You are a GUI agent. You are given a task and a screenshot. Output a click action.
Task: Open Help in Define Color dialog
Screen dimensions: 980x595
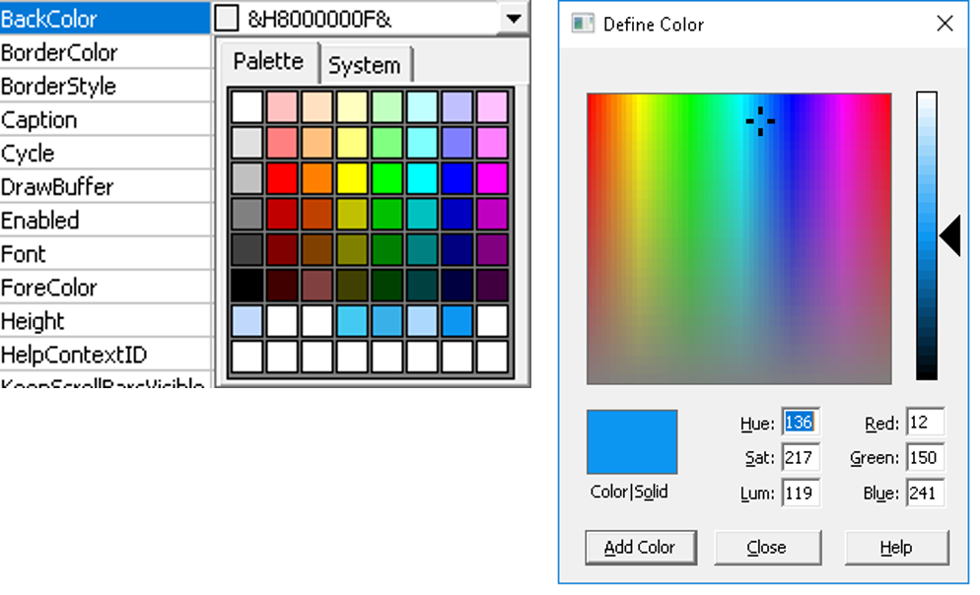pyautogui.click(x=896, y=547)
